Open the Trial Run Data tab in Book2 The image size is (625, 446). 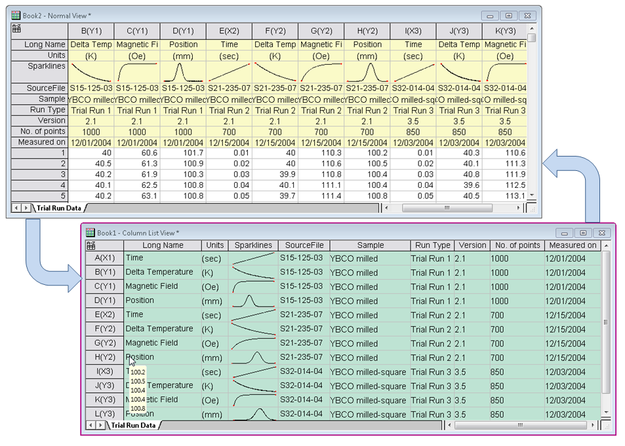click(59, 208)
